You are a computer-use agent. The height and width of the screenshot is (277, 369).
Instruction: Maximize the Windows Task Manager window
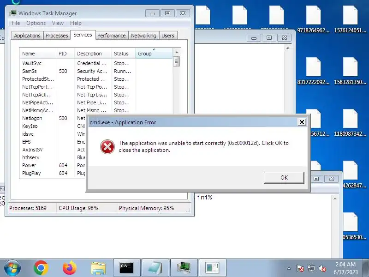167,13
